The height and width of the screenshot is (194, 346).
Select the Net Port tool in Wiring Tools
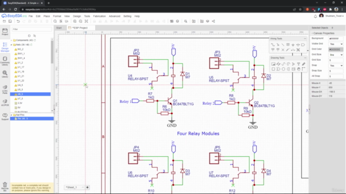pyautogui.click(x=303, y=45)
